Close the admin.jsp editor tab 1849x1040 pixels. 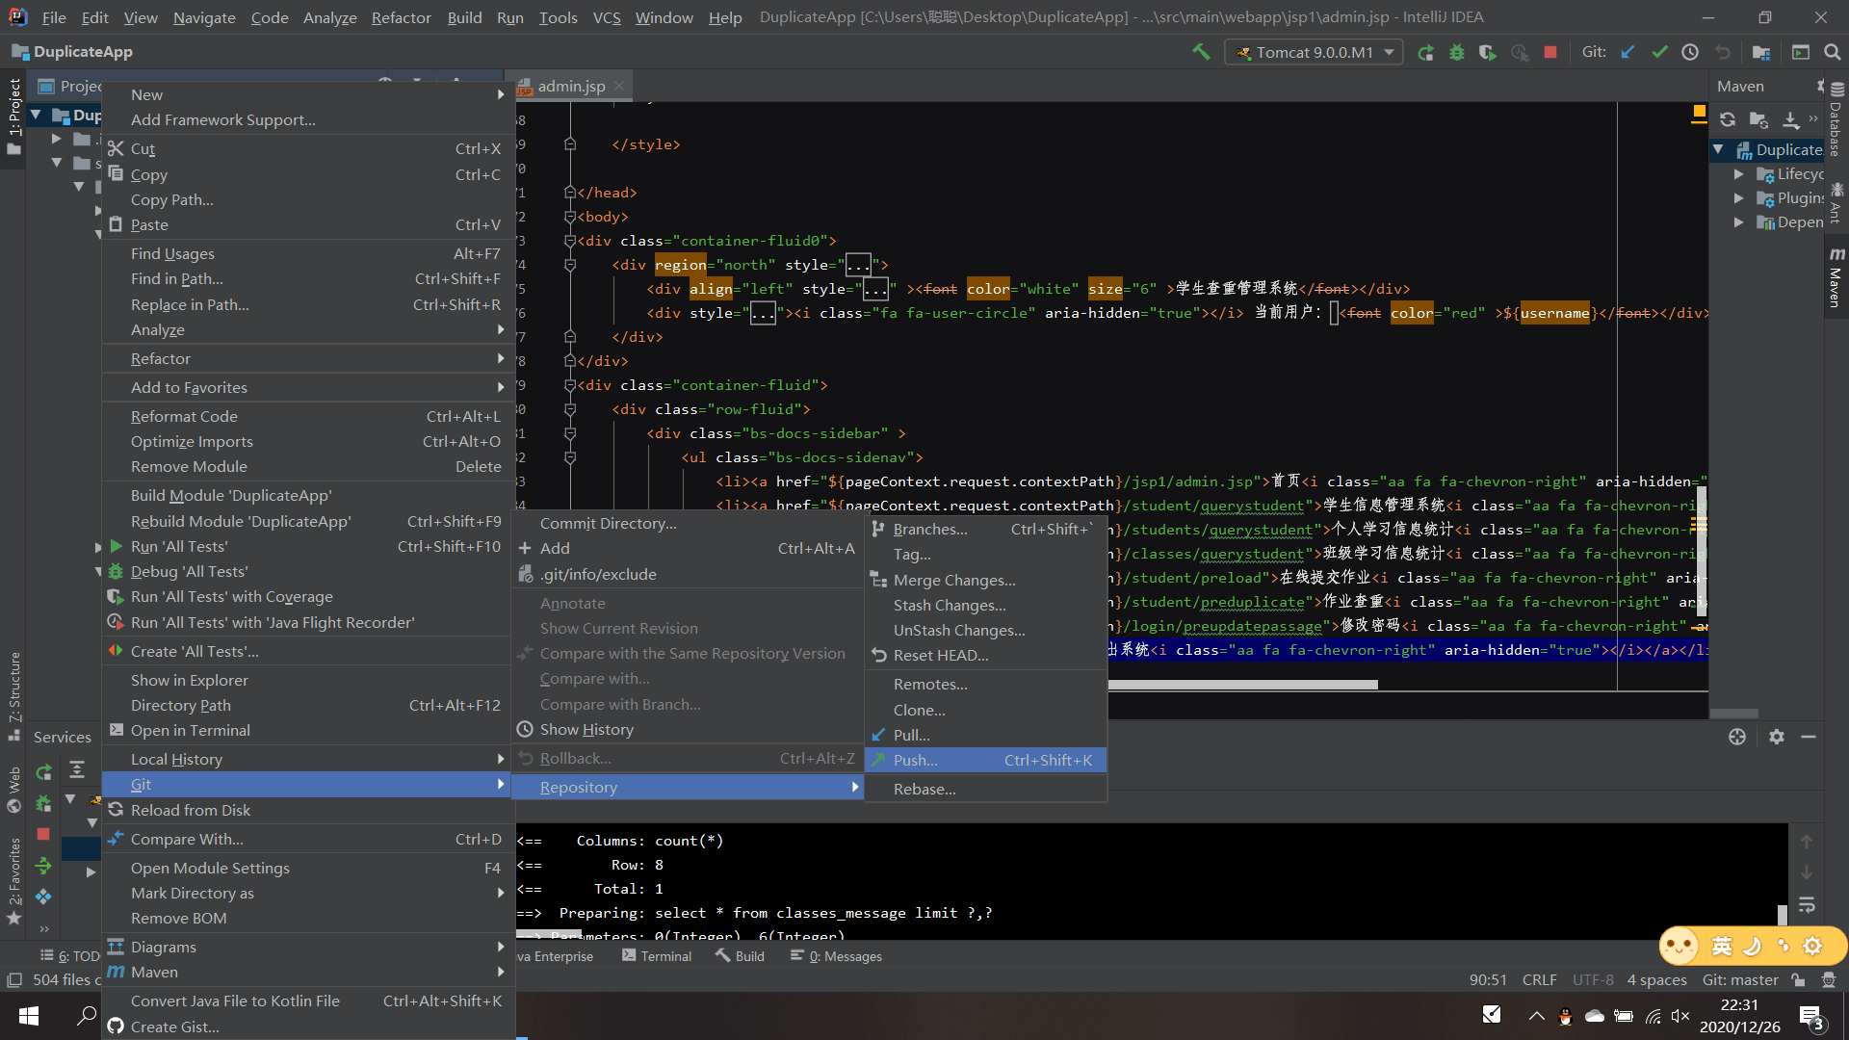coord(619,86)
